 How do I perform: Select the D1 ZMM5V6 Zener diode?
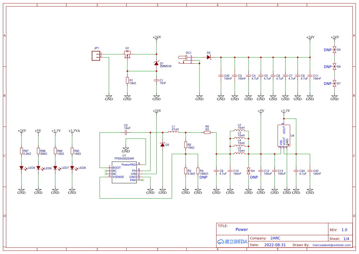point(156,63)
